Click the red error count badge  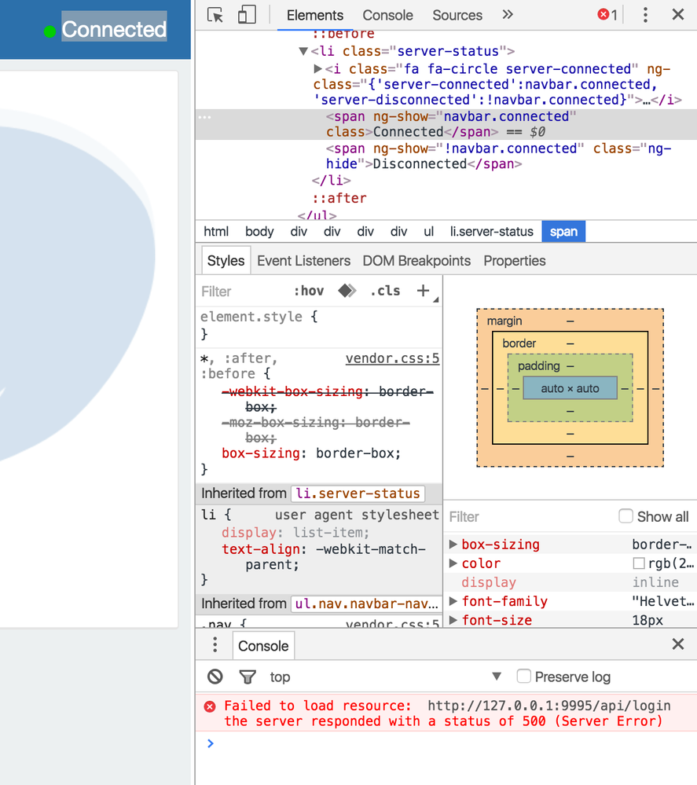604,14
